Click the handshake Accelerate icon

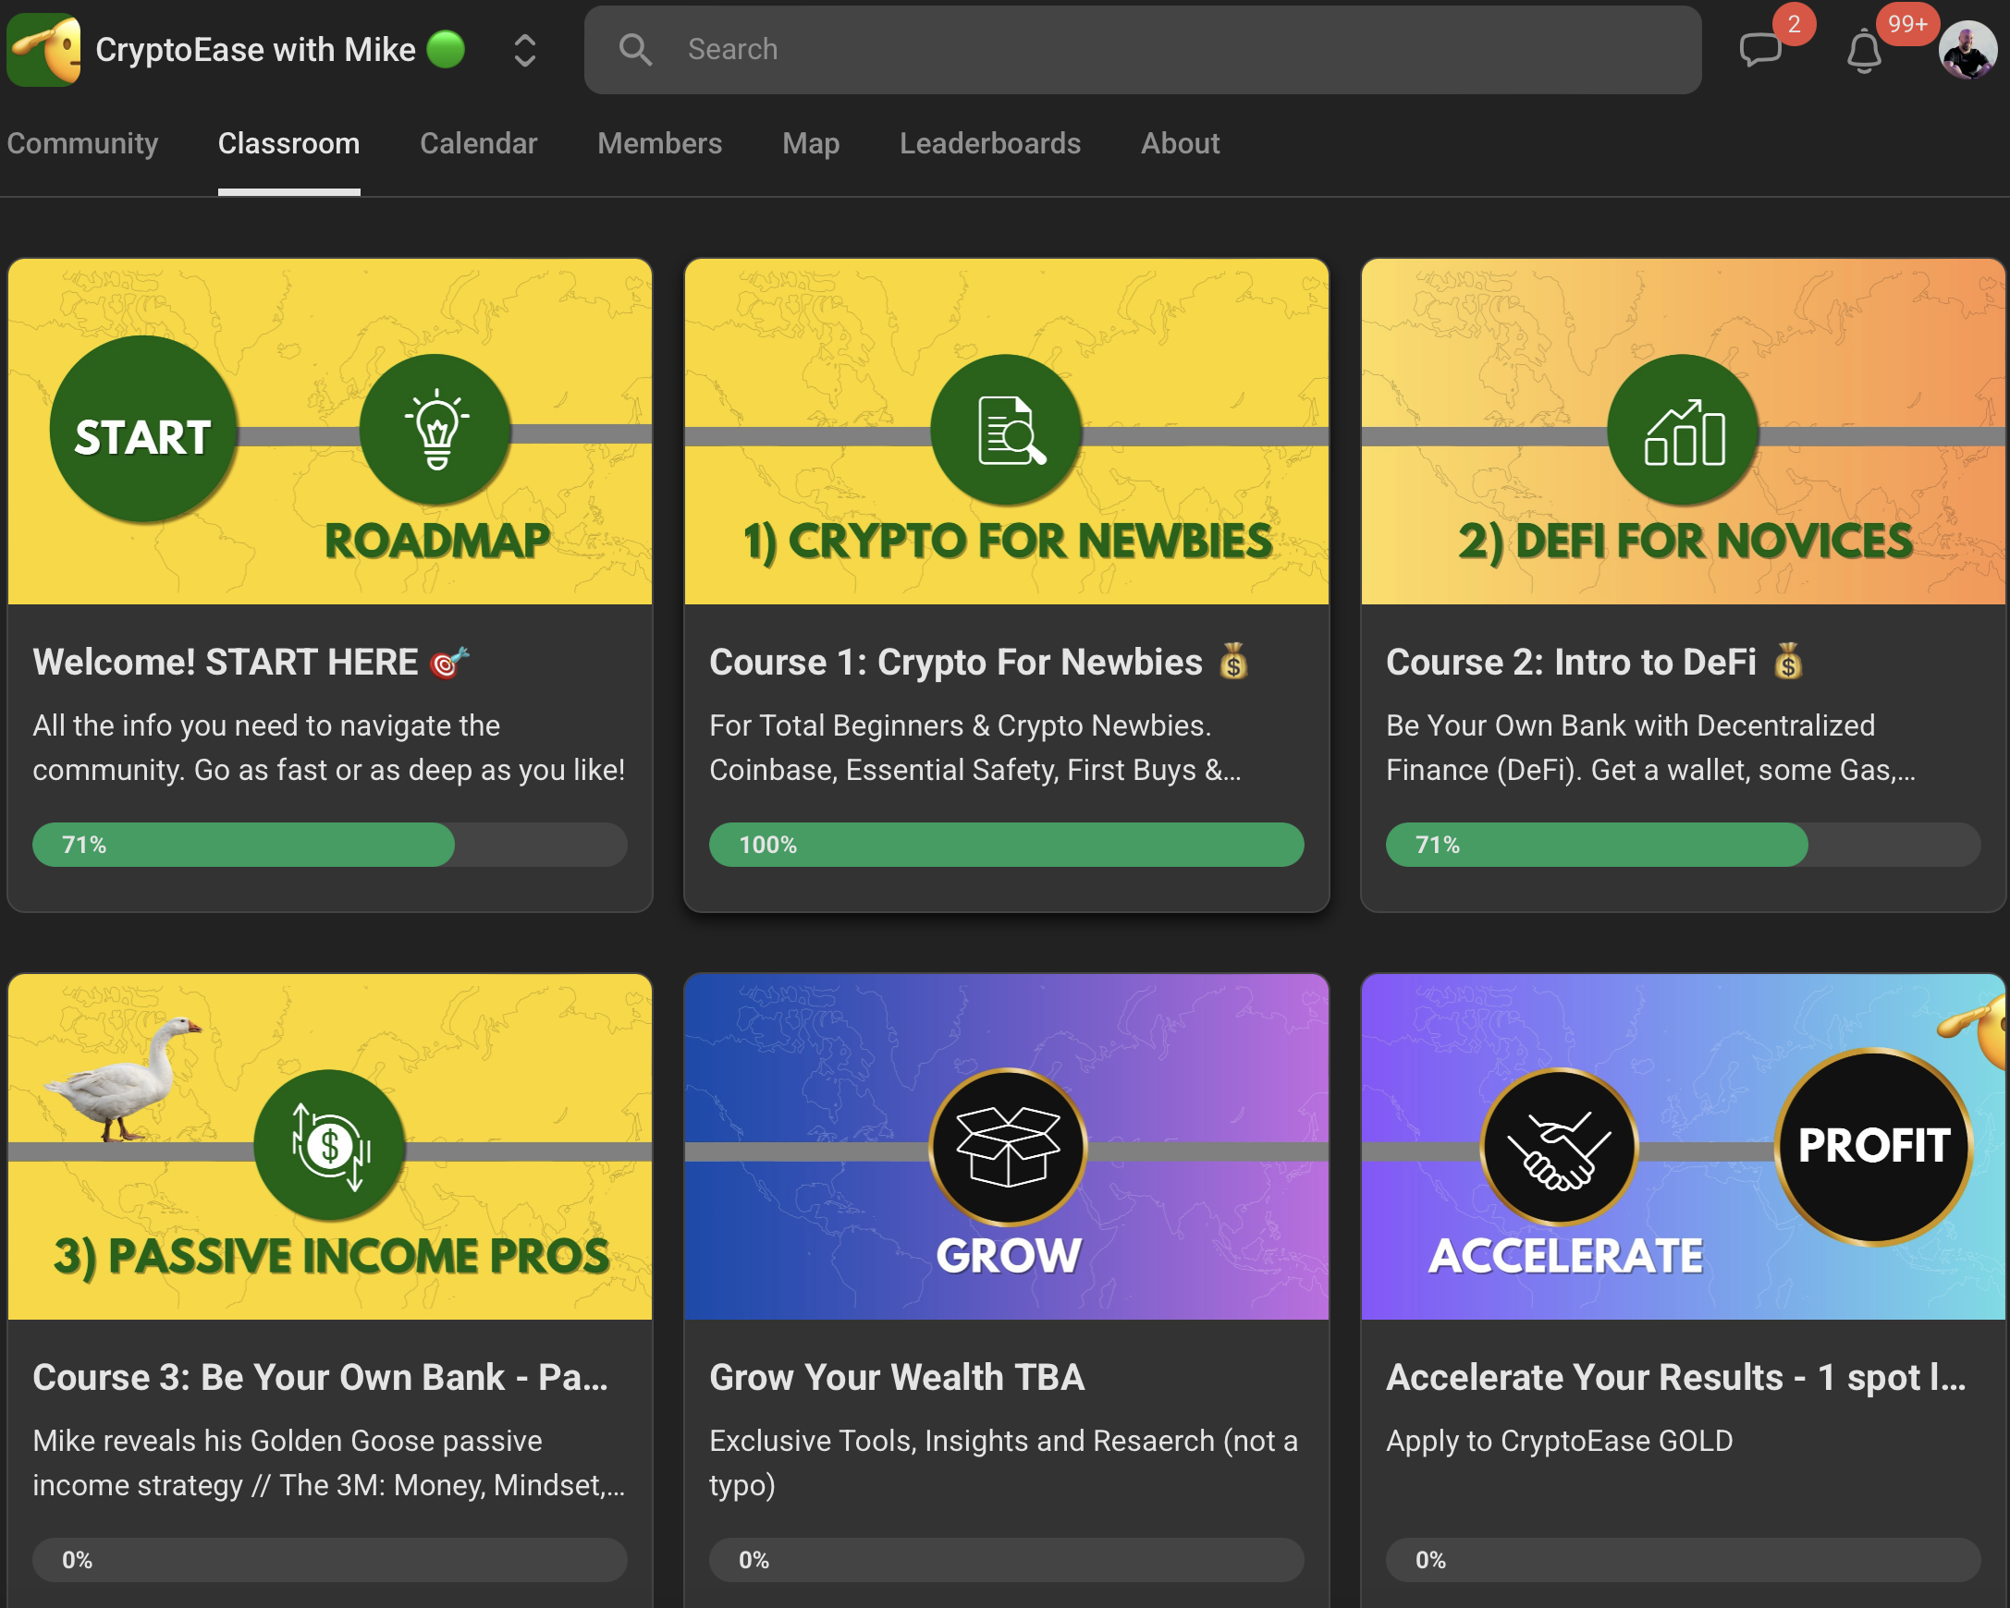(1560, 1146)
